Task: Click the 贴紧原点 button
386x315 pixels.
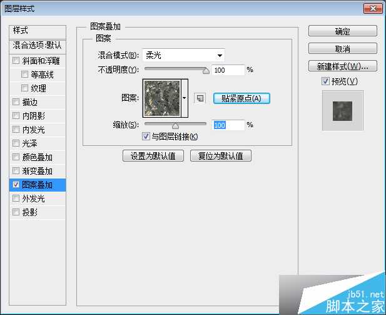Action: pos(241,98)
